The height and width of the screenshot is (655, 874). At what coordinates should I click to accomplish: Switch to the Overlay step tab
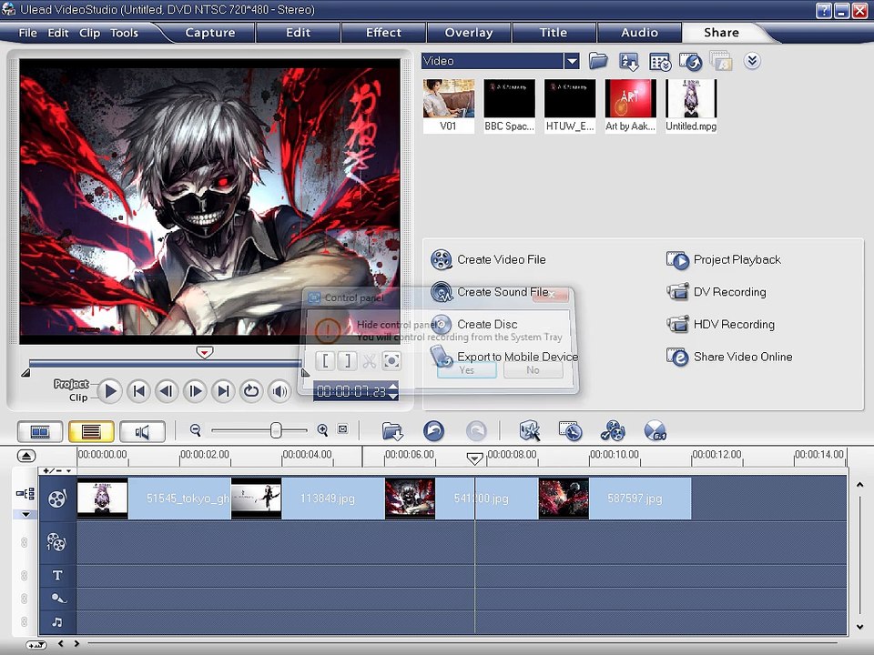point(469,33)
